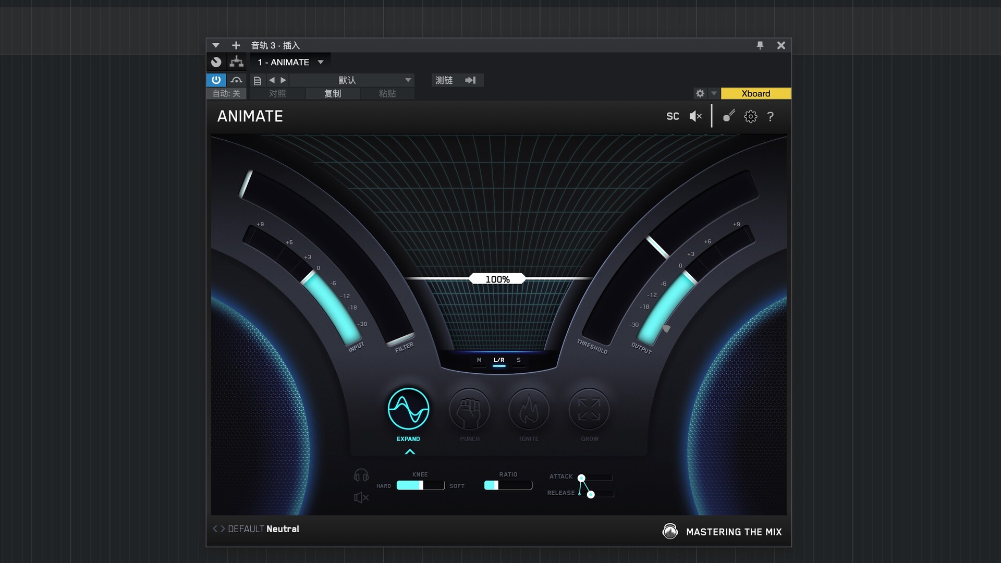The width and height of the screenshot is (1001, 563).
Task: Click the RELEASE slider handle
Action: pos(591,494)
